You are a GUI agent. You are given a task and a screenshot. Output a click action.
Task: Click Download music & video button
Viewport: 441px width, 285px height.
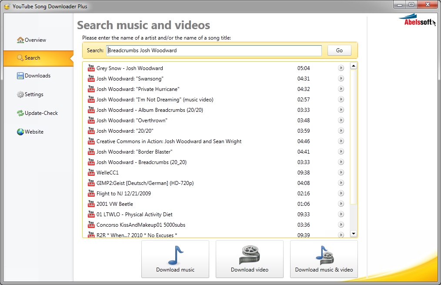pyautogui.click(x=324, y=259)
